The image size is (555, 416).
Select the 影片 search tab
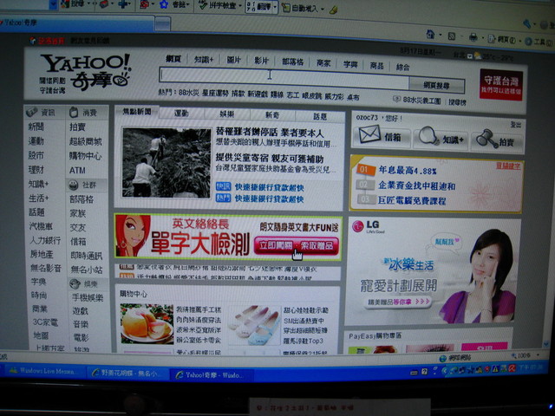[261, 62]
